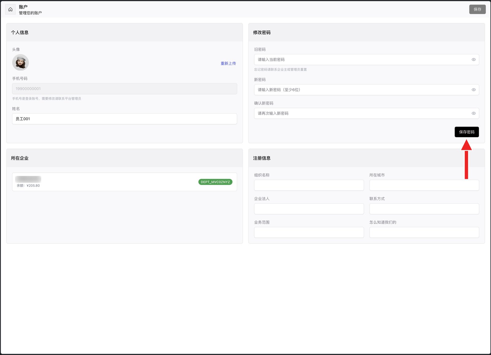The width and height of the screenshot is (491, 355).
Task: Click the 联系方式 input field
Action: pos(424,209)
